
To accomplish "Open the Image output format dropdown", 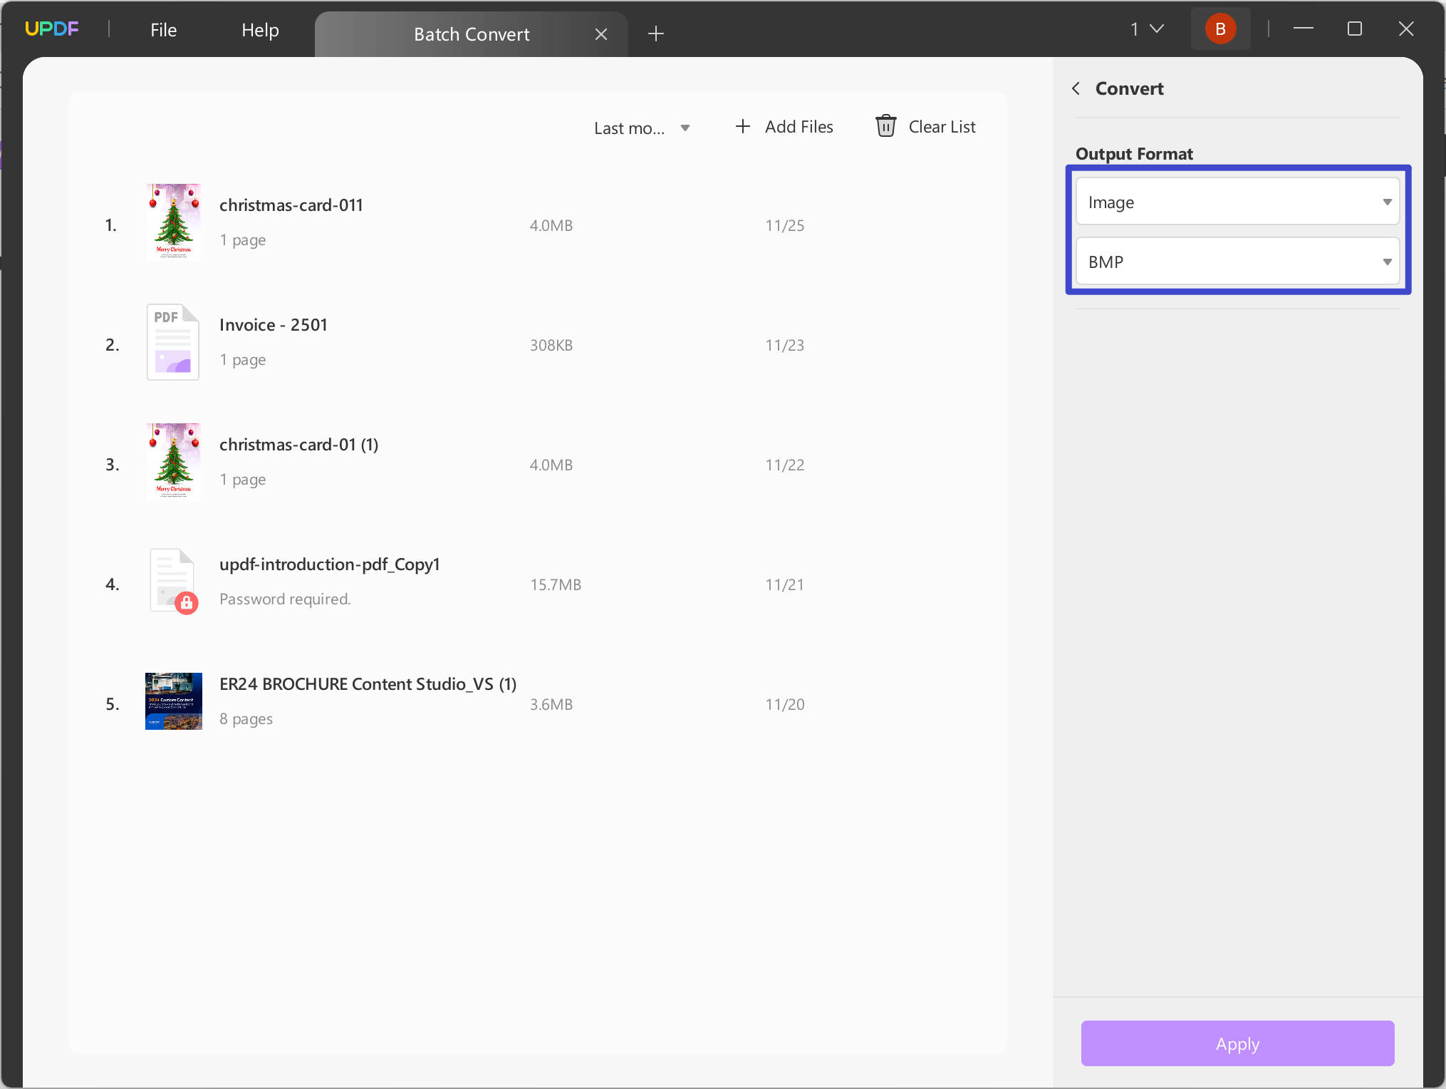I will 1237,202.
